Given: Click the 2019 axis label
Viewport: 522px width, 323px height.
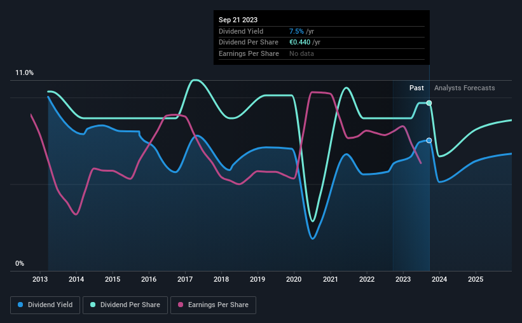Looking at the screenshot, I should [x=258, y=279].
